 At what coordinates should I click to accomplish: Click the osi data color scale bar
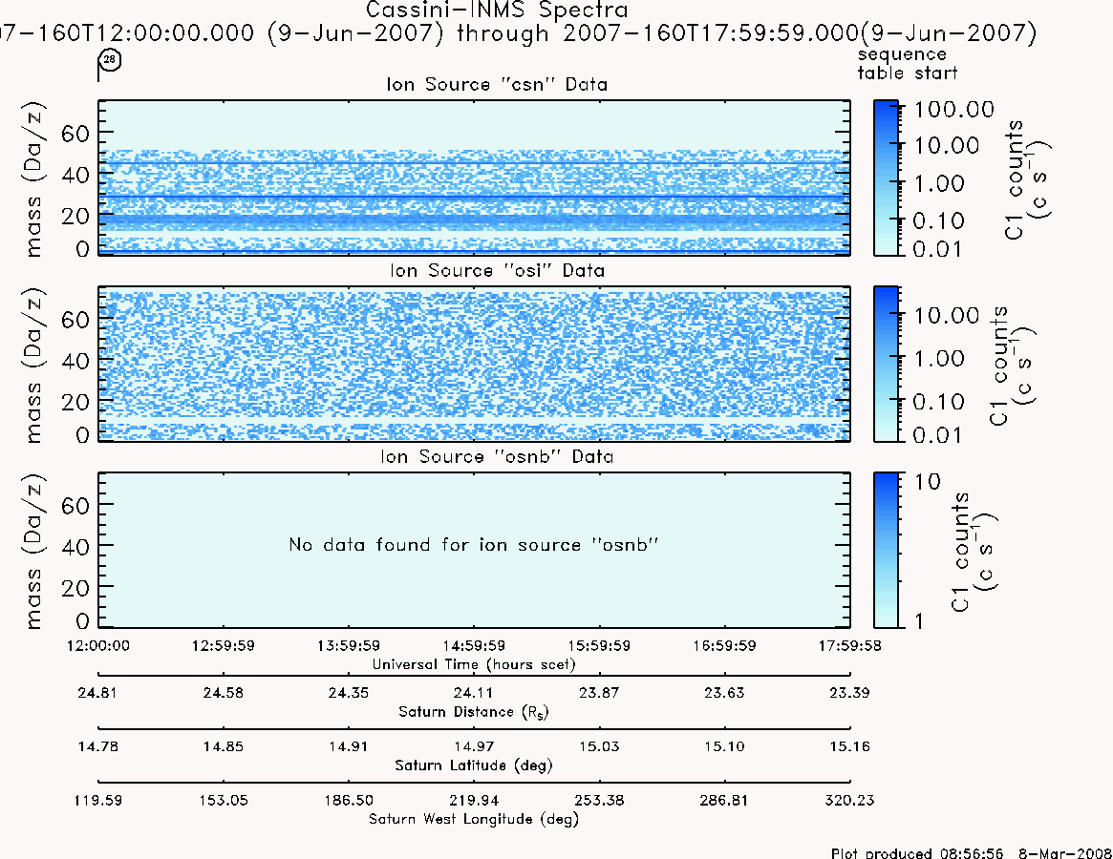pos(886,364)
